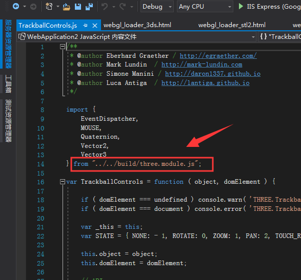This screenshot has width=301, height=280.
Task: Open the Debug configuration dropdown
Action: click(x=157, y=7)
